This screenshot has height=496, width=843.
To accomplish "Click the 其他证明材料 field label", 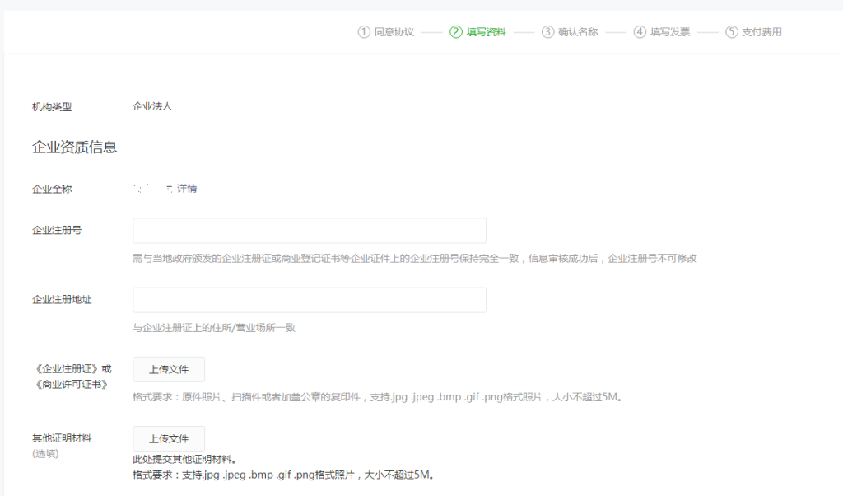I will 62,438.
